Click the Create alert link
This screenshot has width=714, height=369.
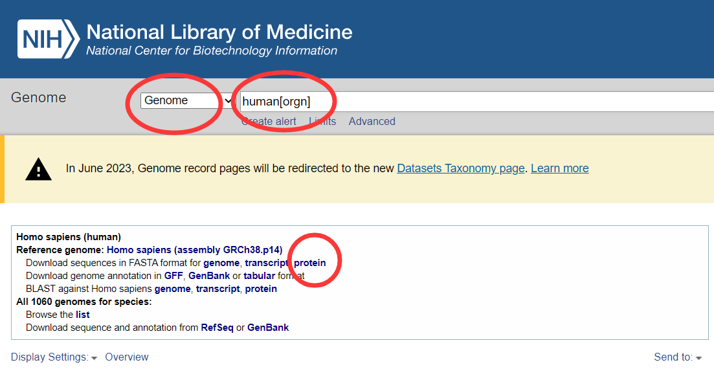pos(269,122)
